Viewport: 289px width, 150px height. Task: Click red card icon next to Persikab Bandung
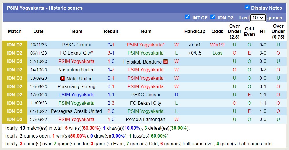[166, 62]
